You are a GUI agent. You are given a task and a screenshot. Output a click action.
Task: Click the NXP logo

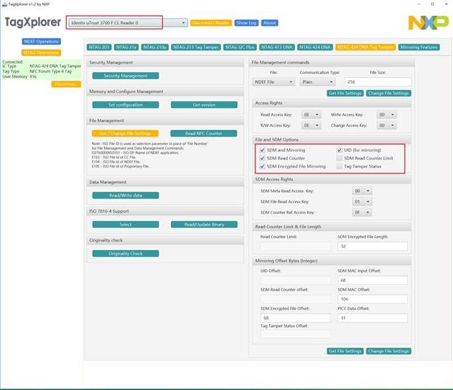tap(428, 23)
